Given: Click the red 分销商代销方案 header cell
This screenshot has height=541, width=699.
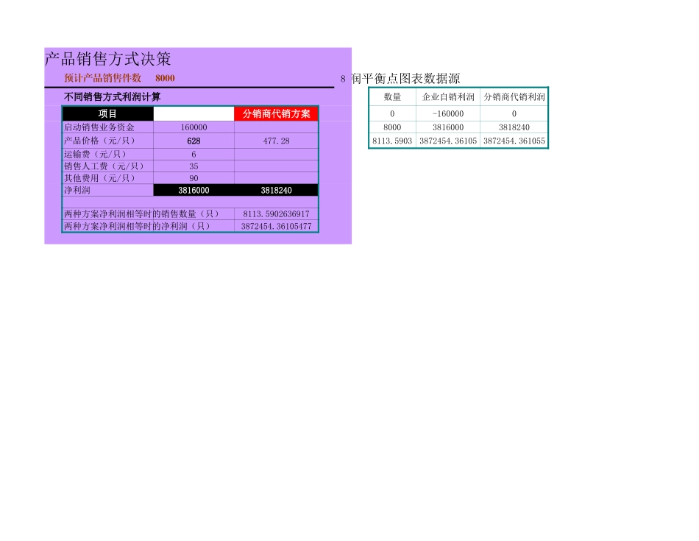Looking at the screenshot, I should [x=275, y=113].
